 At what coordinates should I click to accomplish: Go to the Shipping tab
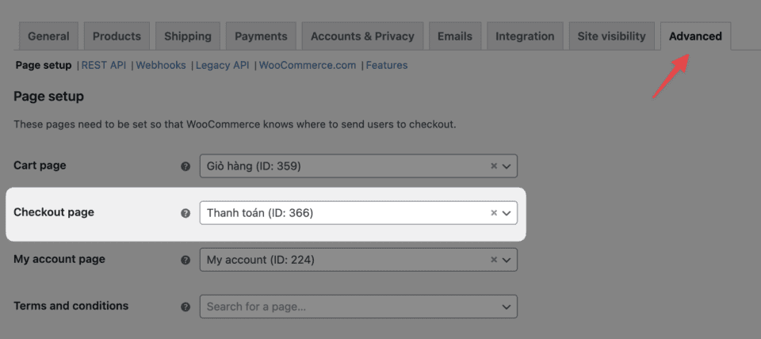188,36
